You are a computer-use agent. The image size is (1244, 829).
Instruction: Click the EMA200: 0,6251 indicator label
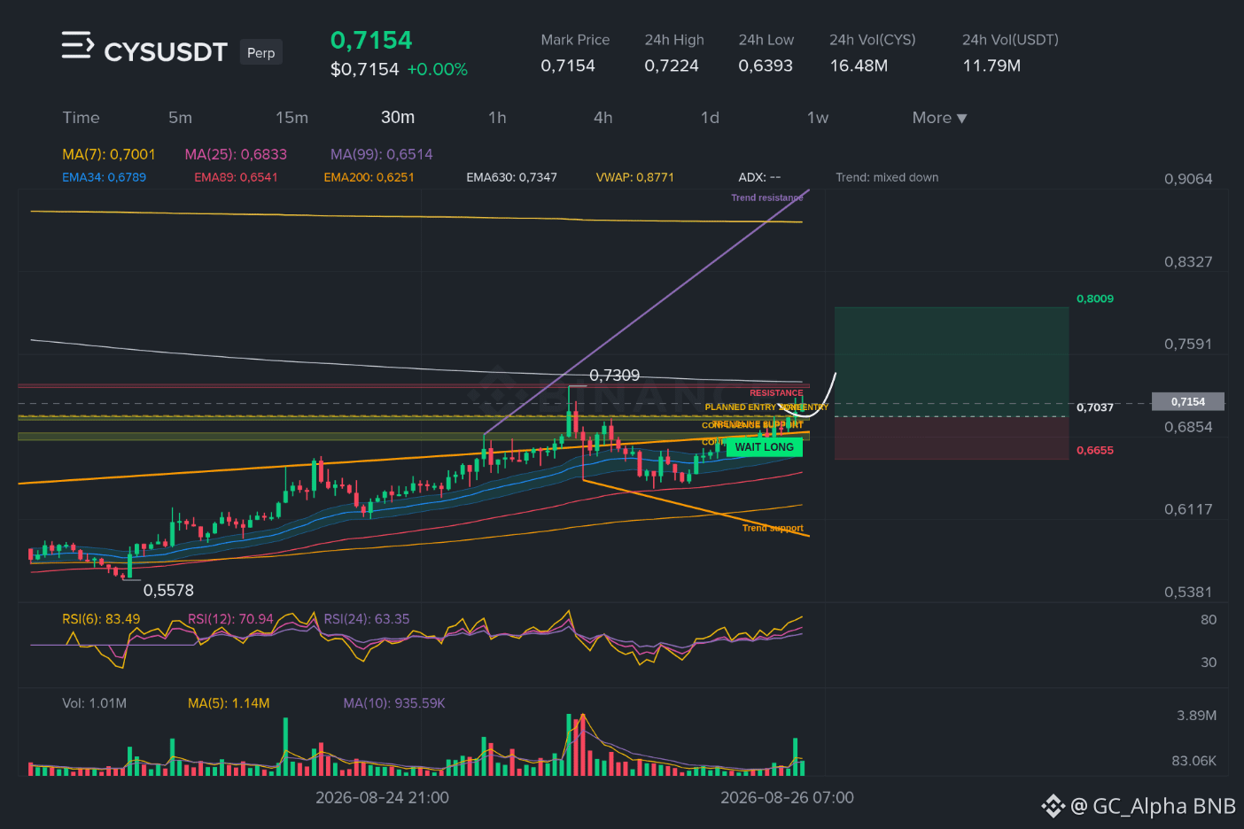(369, 177)
